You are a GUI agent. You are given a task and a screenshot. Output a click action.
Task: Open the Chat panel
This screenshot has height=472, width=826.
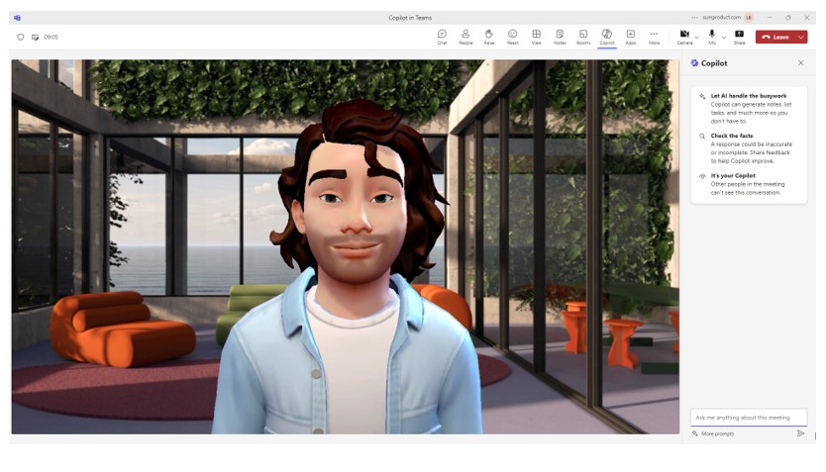(442, 36)
